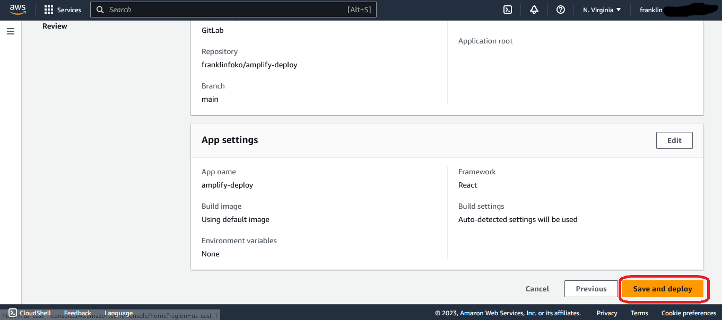
Task: Change Language from the footer
Action: [118, 313]
